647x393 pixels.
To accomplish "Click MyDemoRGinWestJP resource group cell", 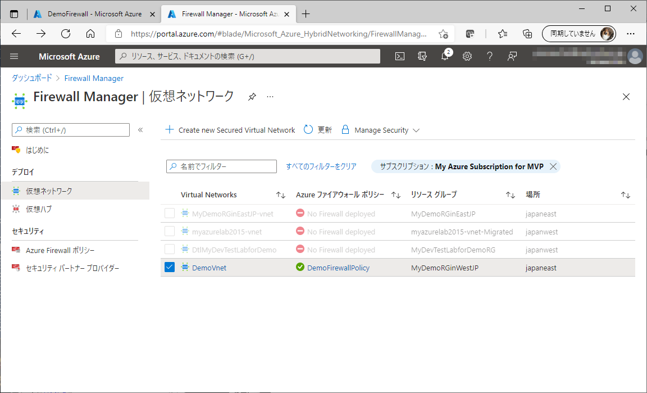I will click(x=445, y=268).
